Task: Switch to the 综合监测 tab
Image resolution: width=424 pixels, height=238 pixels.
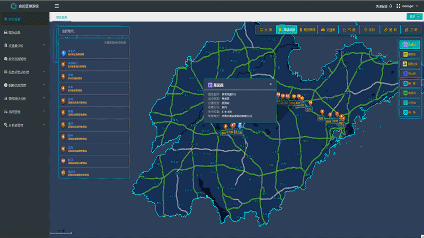Action: [62, 17]
